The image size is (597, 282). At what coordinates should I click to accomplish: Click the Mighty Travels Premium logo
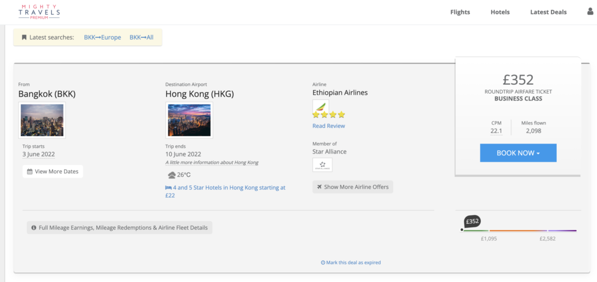coord(39,12)
